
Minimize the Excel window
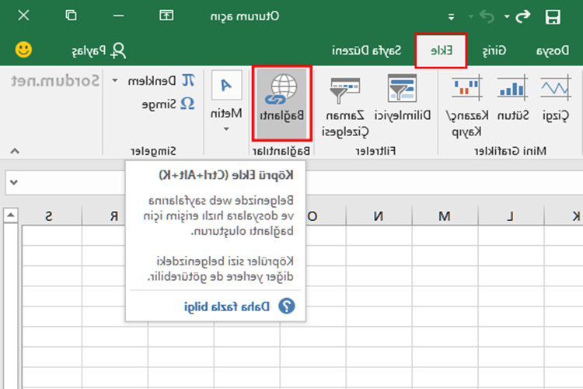point(119,16)
